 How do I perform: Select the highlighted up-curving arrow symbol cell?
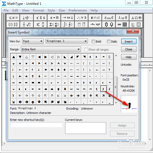tap(103, 89)
